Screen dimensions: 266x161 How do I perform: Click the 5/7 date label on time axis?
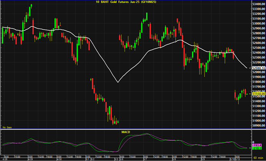tap(145, 158)
